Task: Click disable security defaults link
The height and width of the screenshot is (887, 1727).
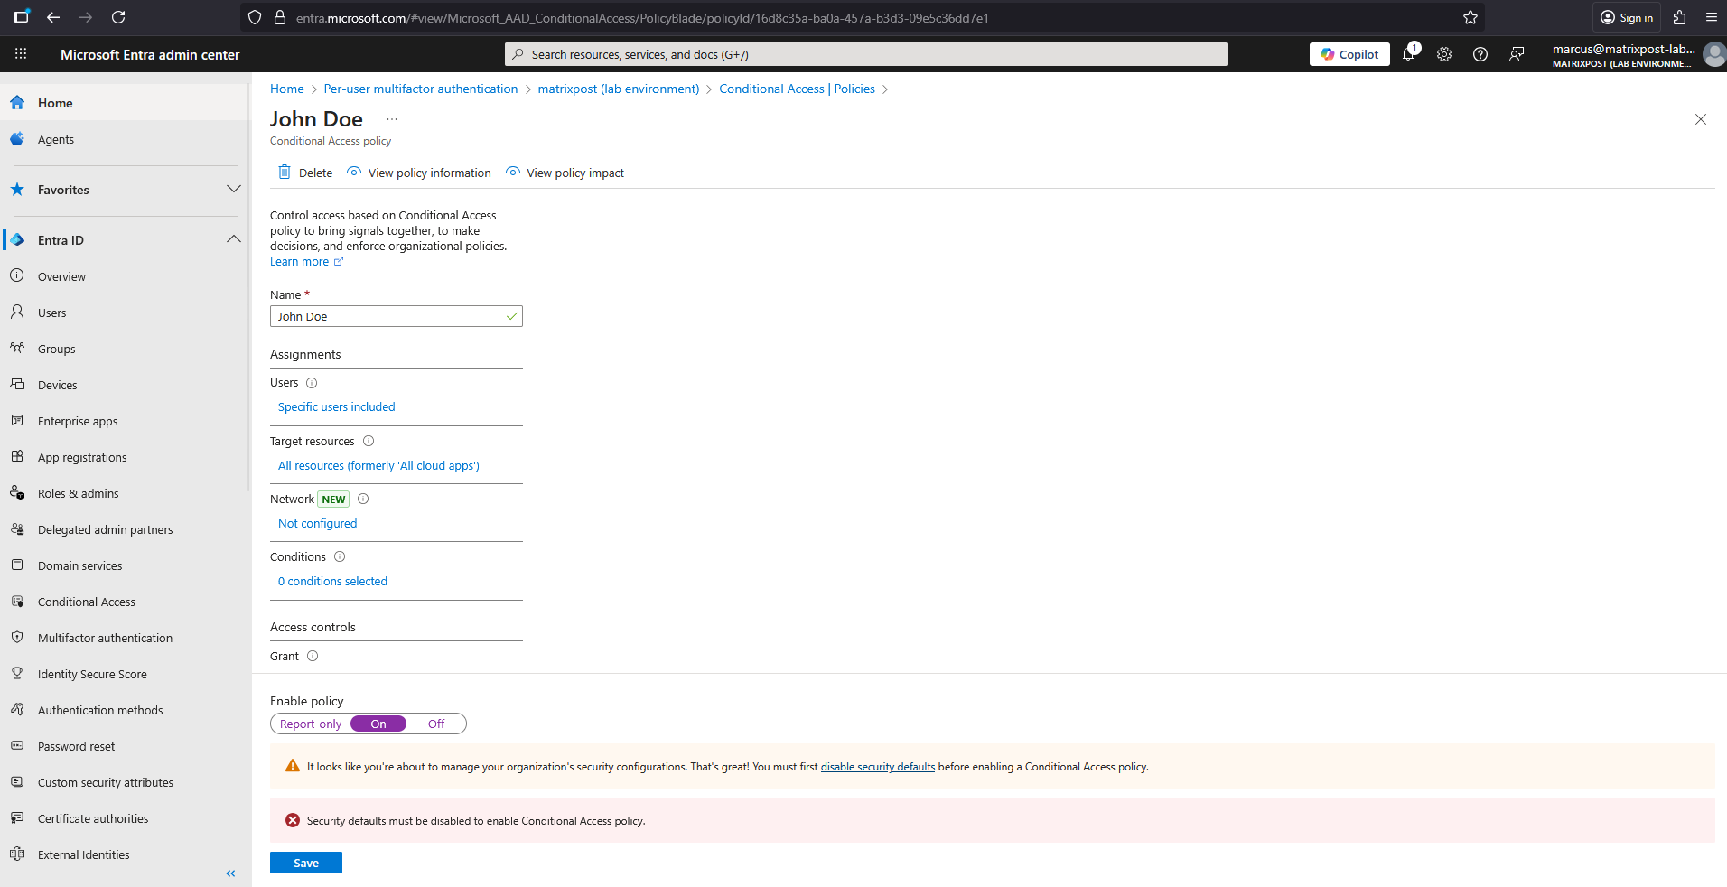Action: click(878, 767)
